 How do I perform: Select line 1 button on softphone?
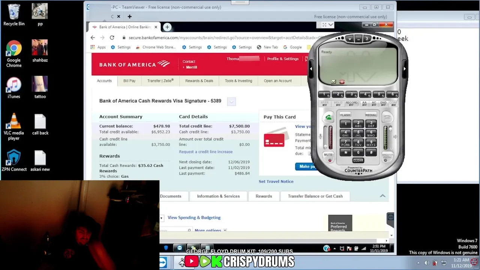pyautogui.click(x=324, y=94)
